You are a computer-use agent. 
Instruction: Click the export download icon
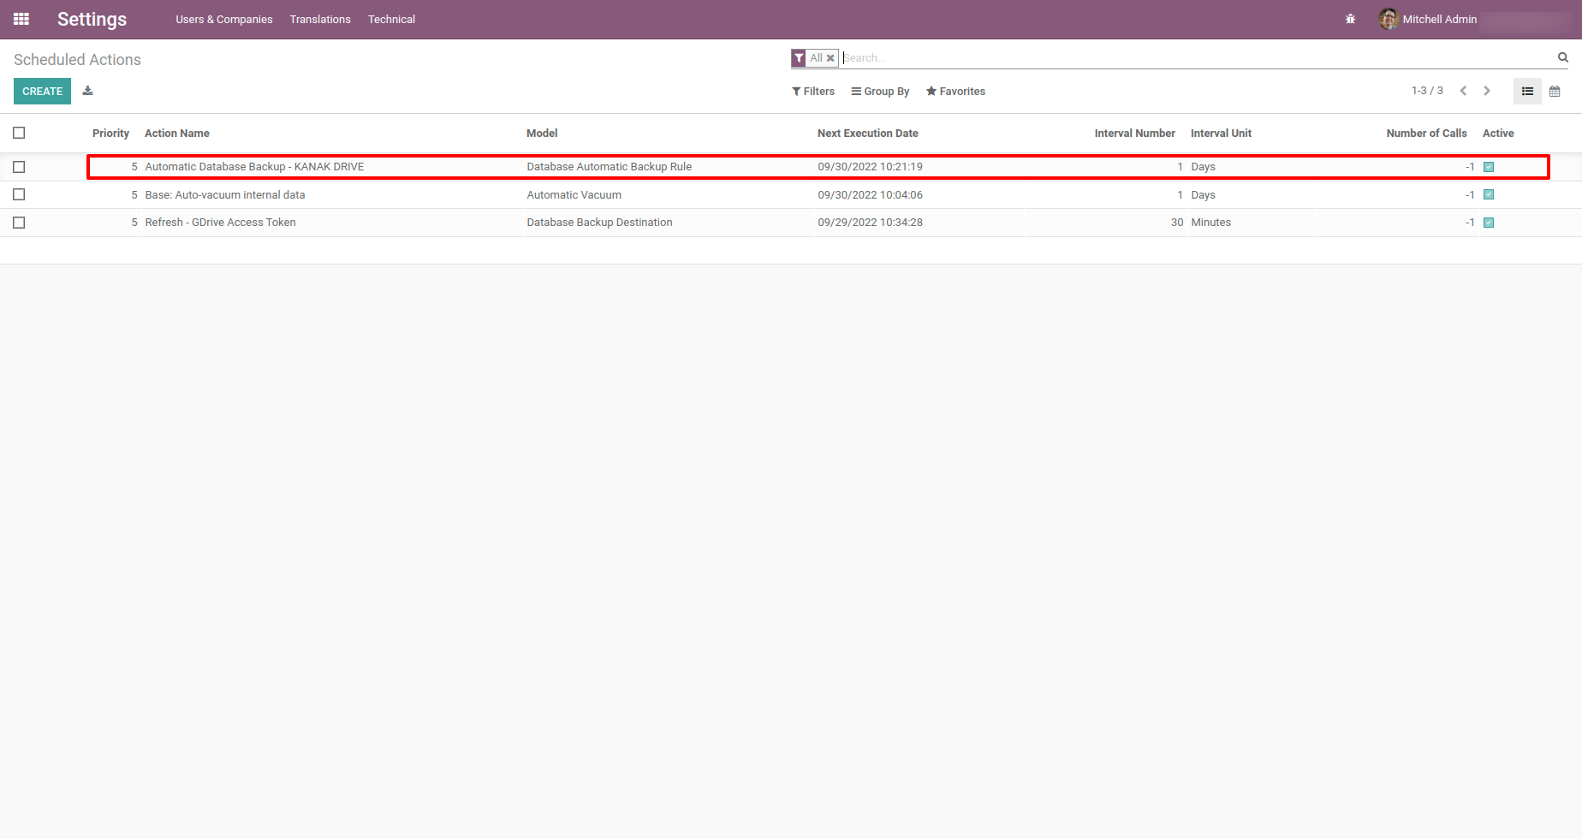tap(87, 91)
